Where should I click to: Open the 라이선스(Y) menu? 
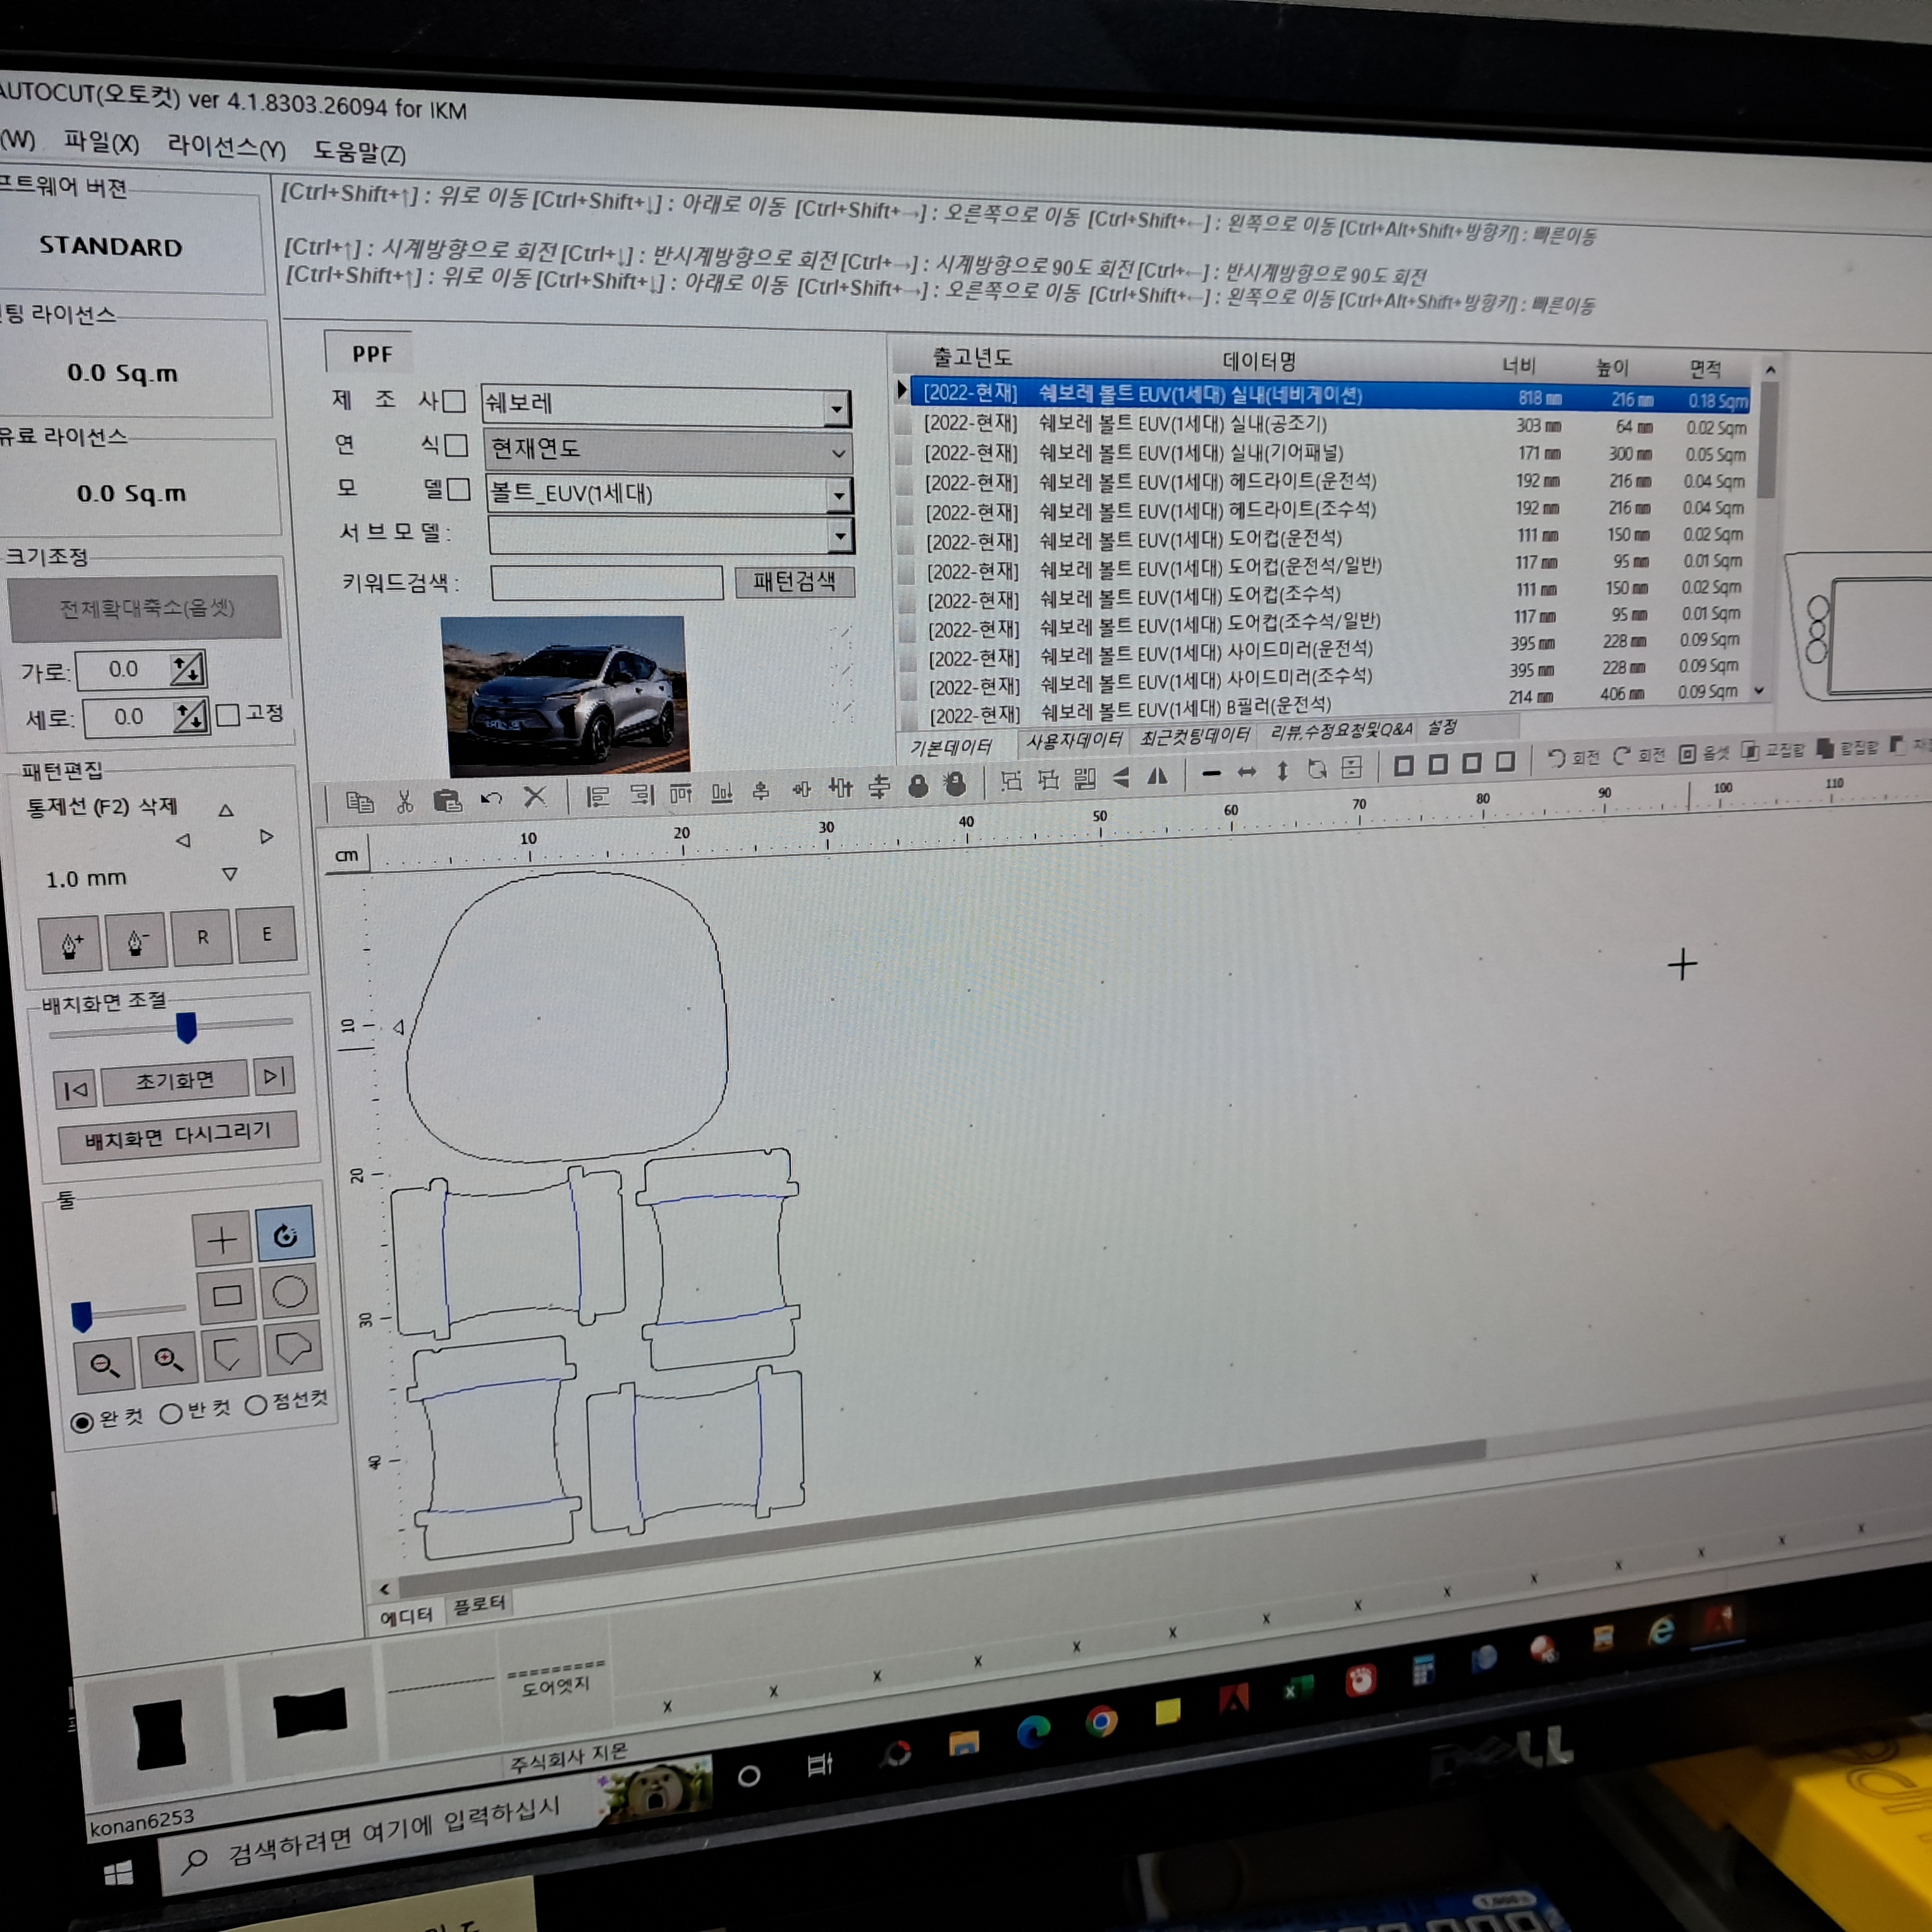(226, 148)
